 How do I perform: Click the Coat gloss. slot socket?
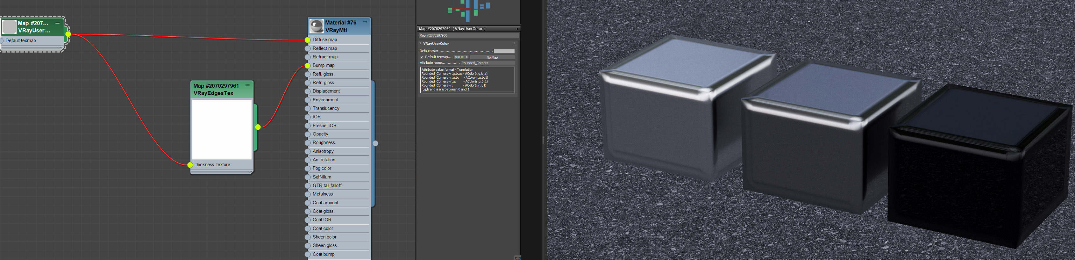coord(308,212)
